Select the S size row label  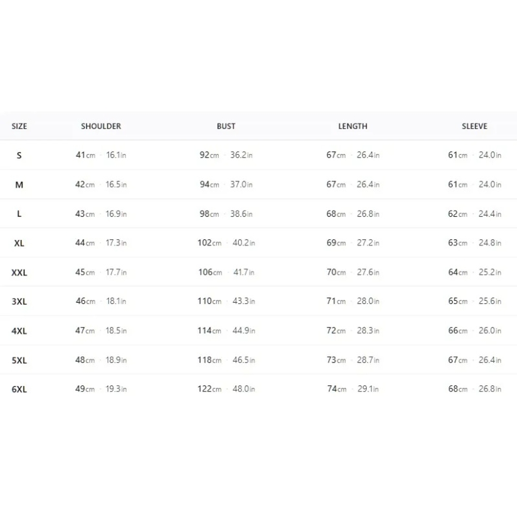(19, 155)
